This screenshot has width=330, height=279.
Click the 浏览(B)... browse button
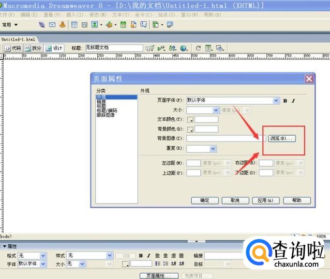coord(282,139)
